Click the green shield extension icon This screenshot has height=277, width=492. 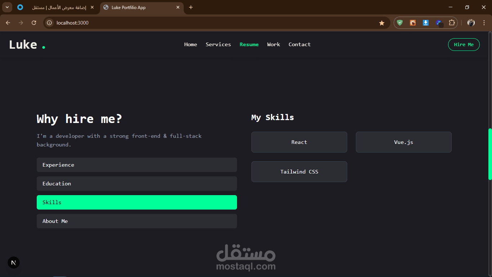click(400, 23)
